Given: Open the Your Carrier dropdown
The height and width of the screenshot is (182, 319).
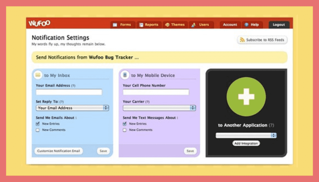Looking at the screenshot, I should click(159, 108).
